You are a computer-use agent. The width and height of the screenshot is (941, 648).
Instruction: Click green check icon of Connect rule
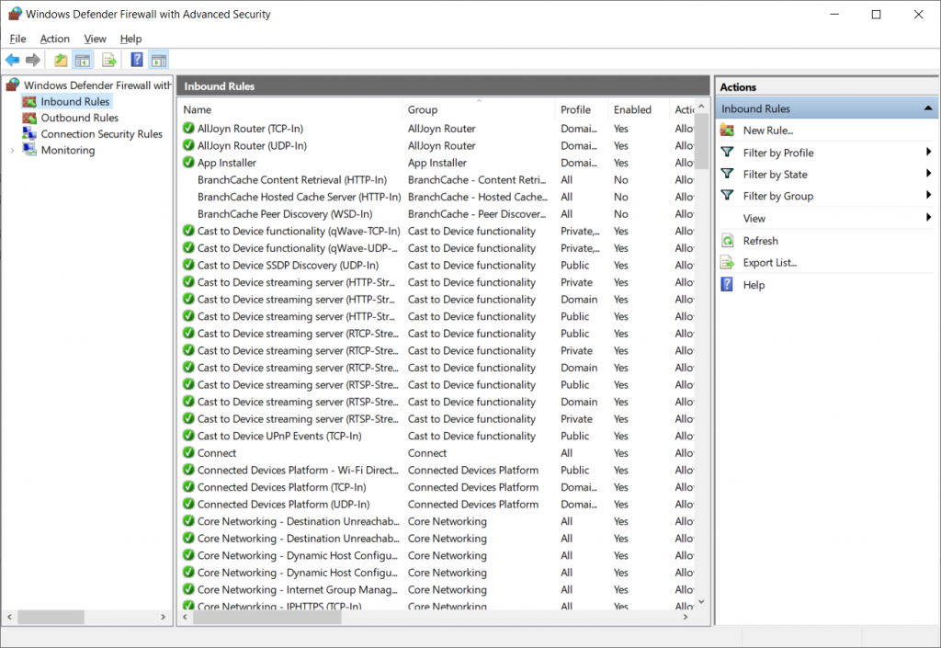188,452
